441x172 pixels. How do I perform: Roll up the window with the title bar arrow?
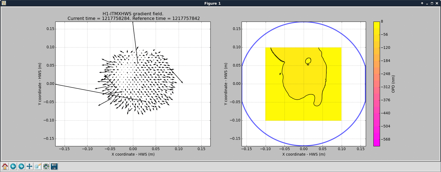[x=422, y=3]
